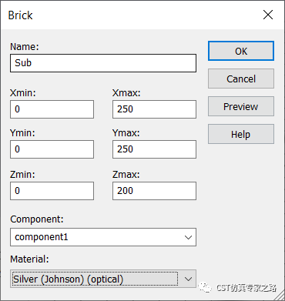Expand the Component dropdown arrow
285x301 pixels.
[188, 237]
